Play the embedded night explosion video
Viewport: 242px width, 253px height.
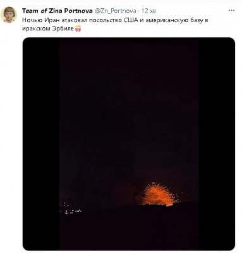[x=129, y=144]
